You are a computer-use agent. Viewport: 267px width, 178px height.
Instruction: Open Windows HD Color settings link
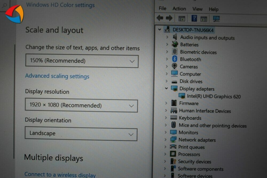[x=60, y=5]
